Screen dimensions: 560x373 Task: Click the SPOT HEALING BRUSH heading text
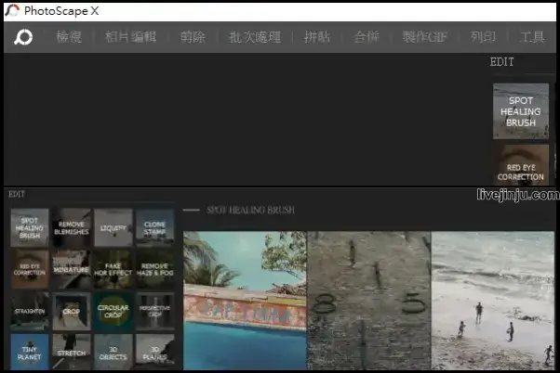pyautogui.click(x=251, y=210)
